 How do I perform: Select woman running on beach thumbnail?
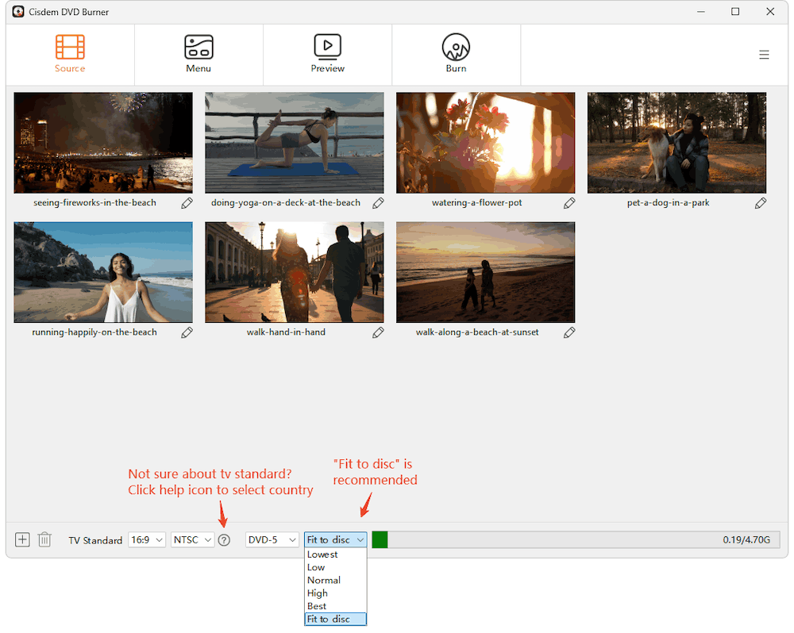(103, 272)
